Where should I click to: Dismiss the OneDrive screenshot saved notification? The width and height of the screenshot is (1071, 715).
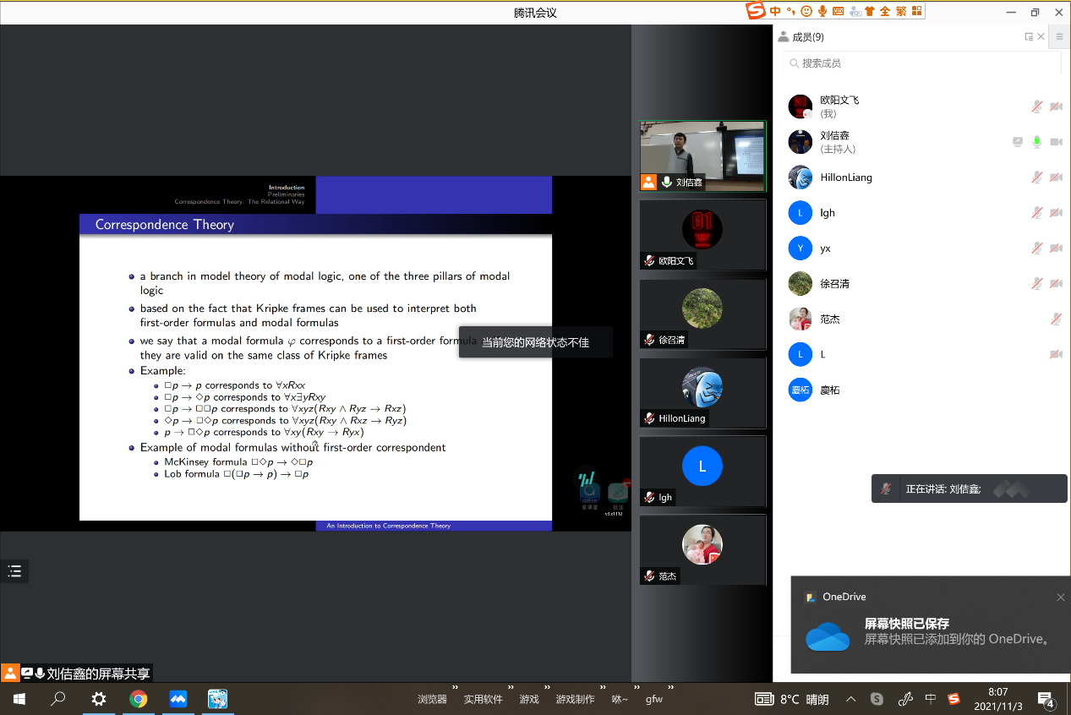tap(1061, 598)
